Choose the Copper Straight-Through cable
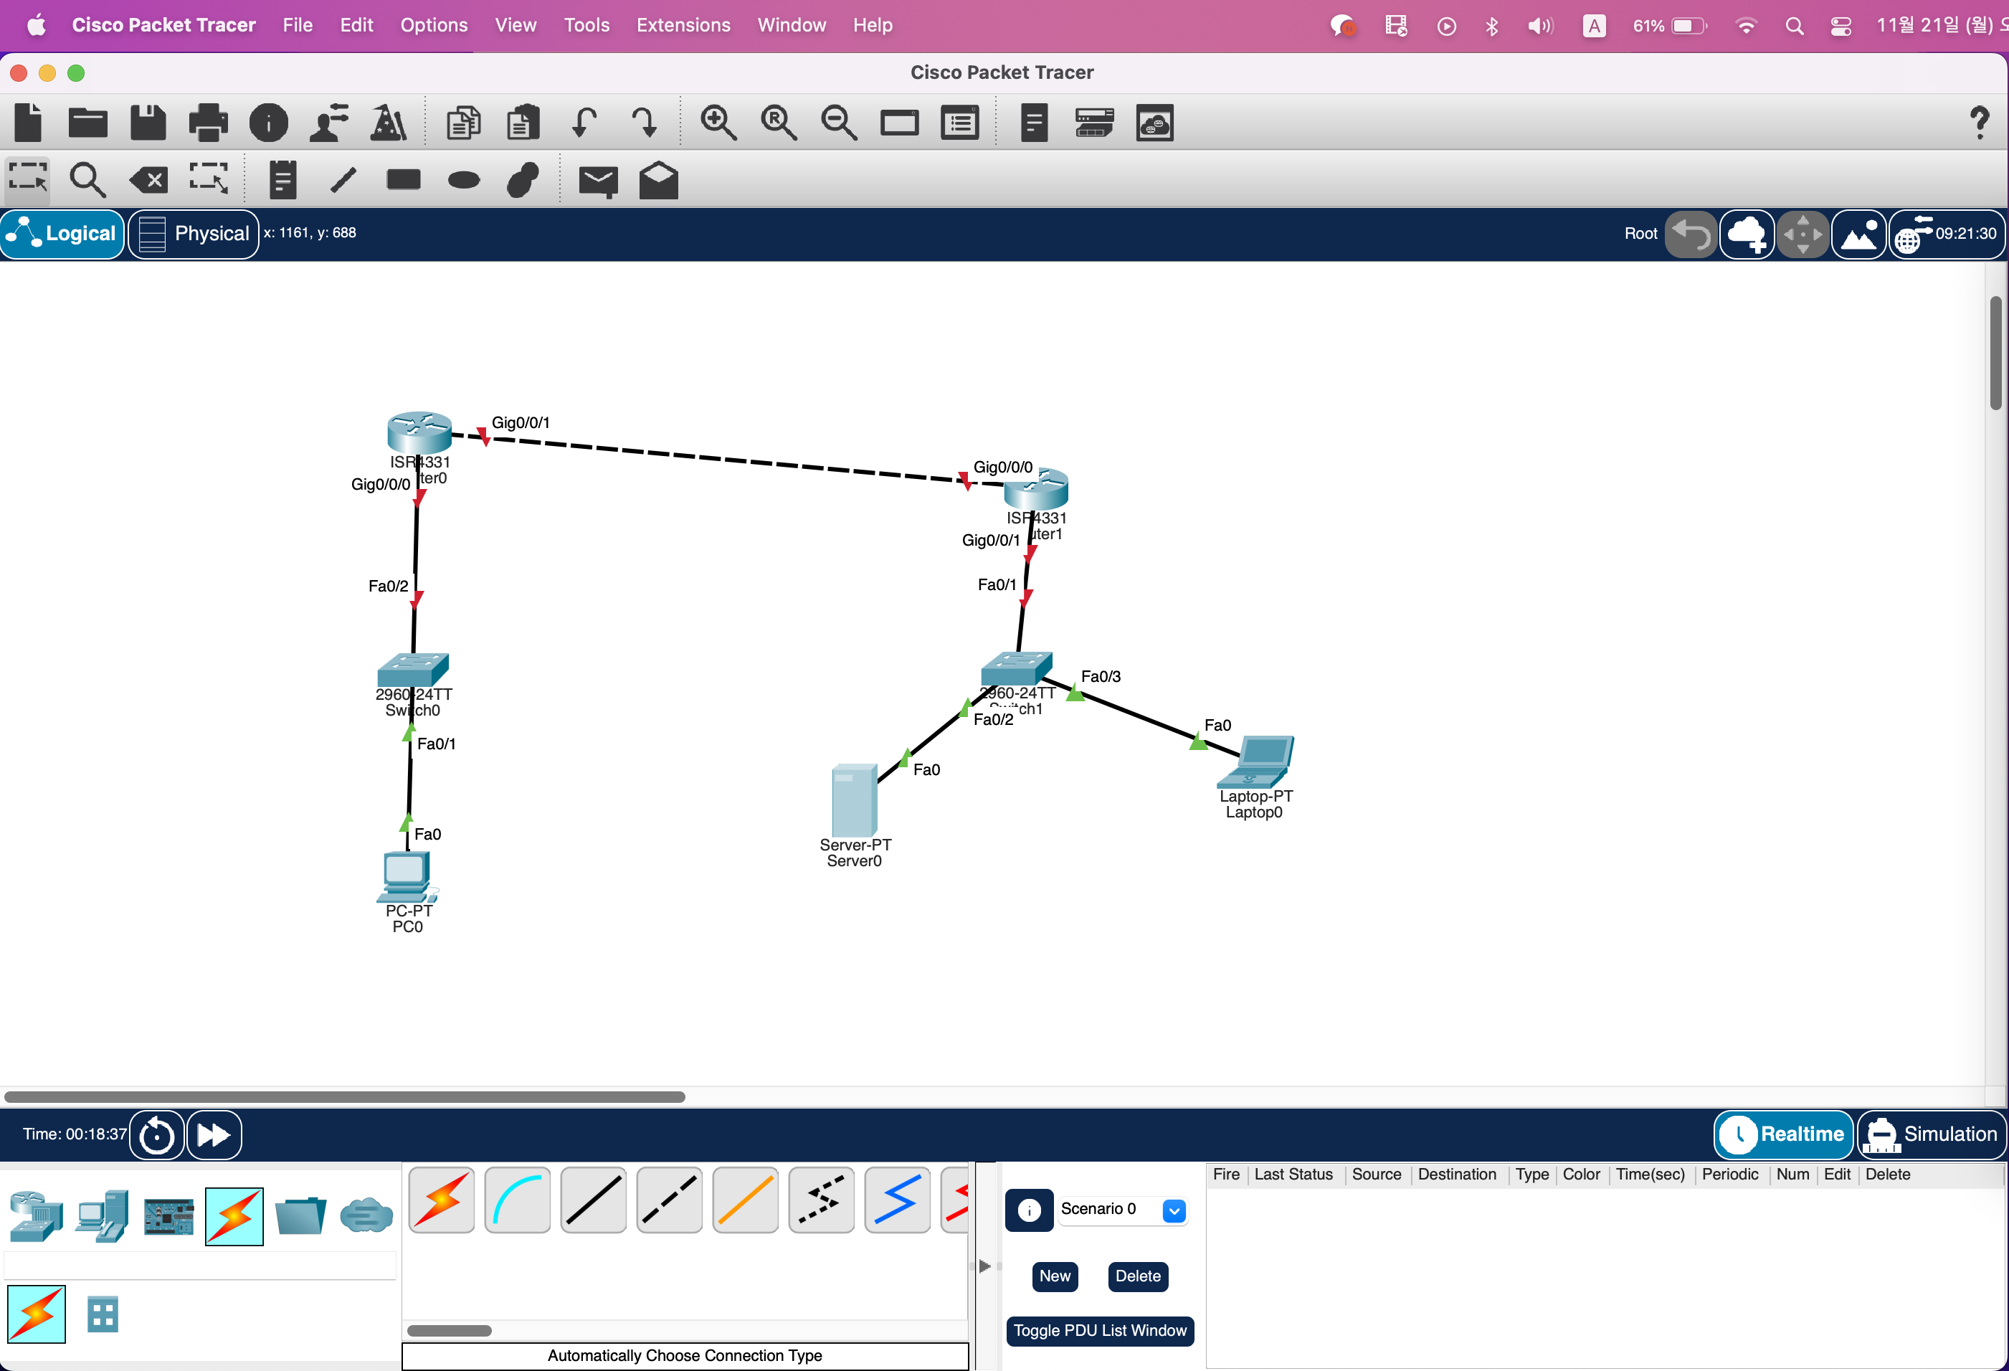Viewport: 2009px width, 1371px height. [593, 1200]
